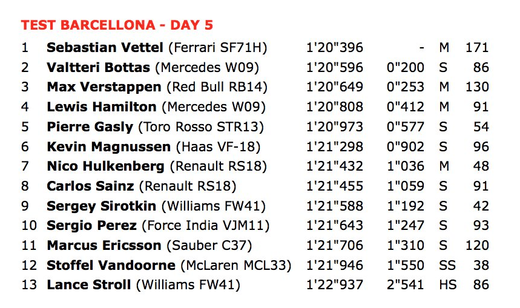520x308 pixels.
Task: Click the TEST BARCELLONA - DAY 5 heading
Action: [117, 25]
